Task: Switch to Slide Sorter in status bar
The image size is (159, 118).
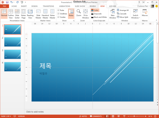Action: pos(113,116)
